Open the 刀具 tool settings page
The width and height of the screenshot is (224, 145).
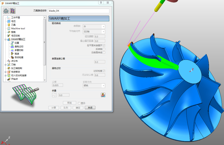[x=13, y=25]
